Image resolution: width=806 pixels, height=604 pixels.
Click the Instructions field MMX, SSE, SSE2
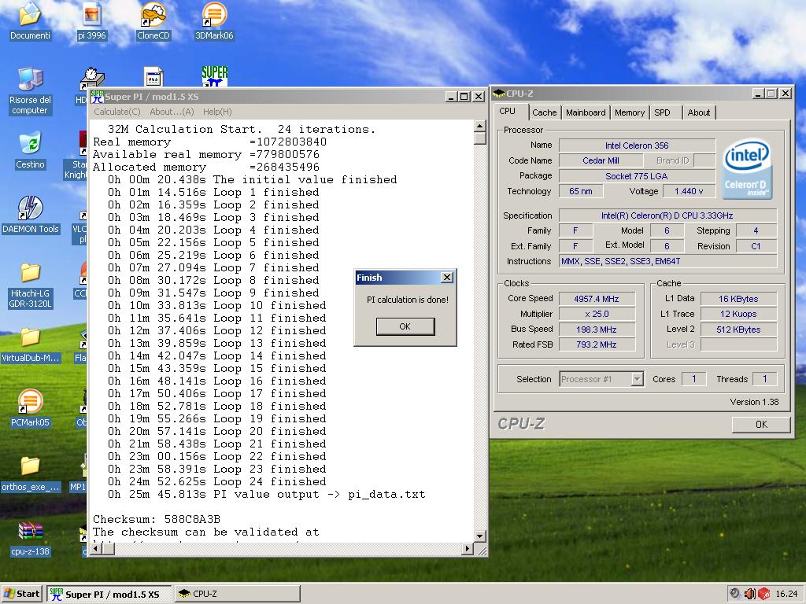pyautogui.click(x=667, y=261)
